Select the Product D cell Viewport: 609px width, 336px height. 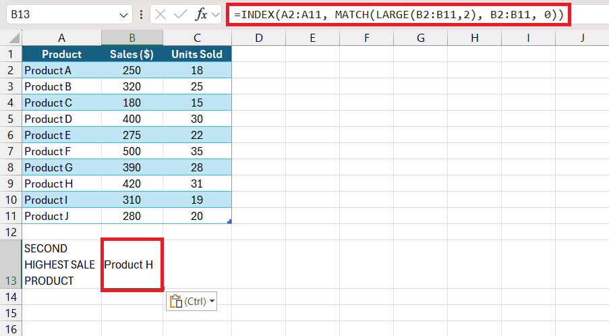[62, 119]
